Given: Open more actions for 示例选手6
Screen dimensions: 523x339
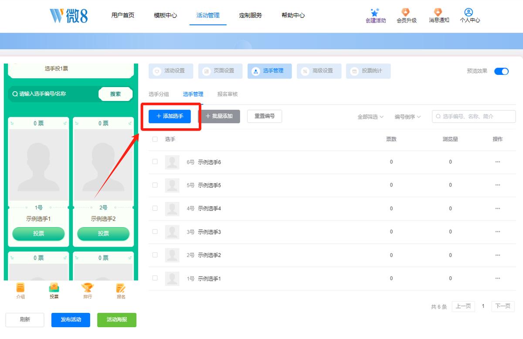Looking at the screenshot, I should (498, 162).
